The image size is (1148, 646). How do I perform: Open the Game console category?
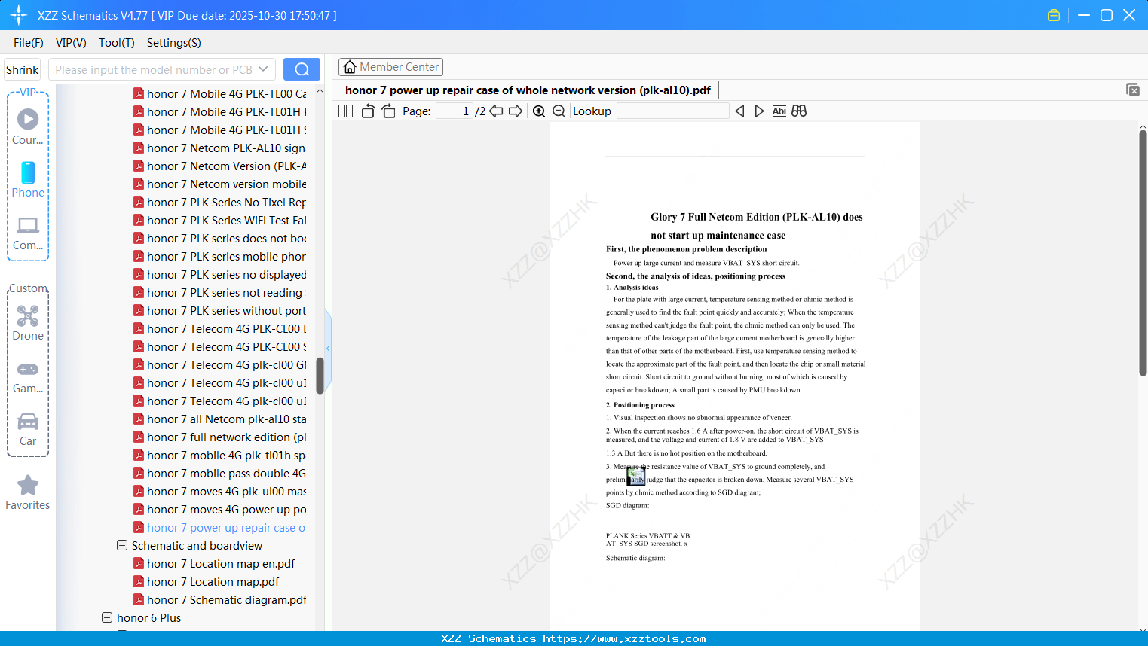[x=28, y=377]
